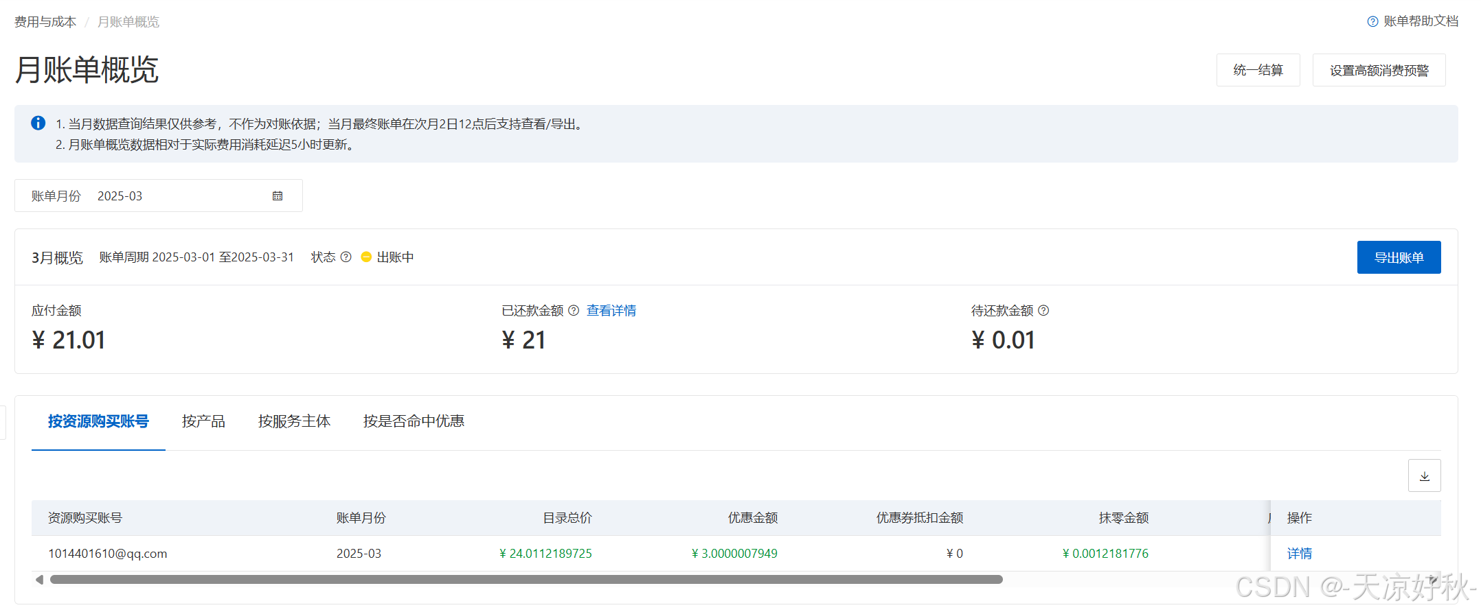Click the 导出账单 button
Viewport: 1481px width, 612px height.
pyautogui.click(x=1399, y=257)
